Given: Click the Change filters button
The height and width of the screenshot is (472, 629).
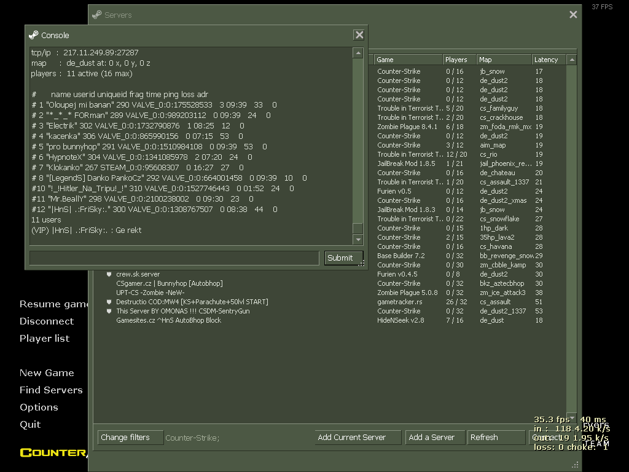Looking at the screenshot, I should 130,438.
